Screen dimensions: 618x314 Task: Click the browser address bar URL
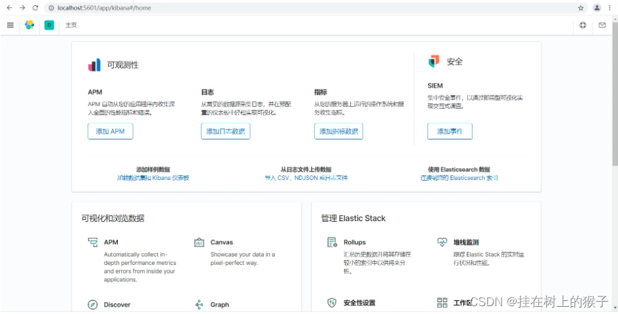pyautogui.click(x=105, y=8)
